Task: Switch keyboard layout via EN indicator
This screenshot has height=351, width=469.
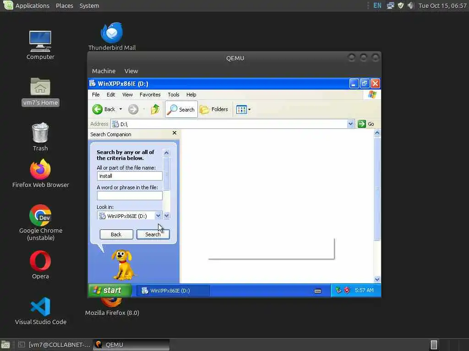Action: tap(377, 5)
